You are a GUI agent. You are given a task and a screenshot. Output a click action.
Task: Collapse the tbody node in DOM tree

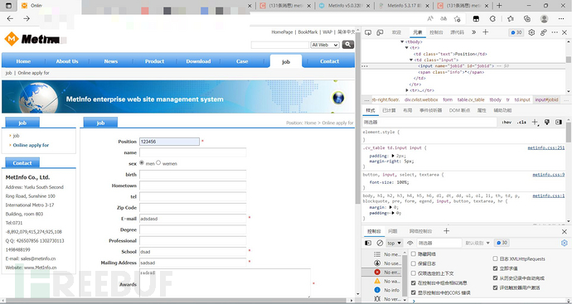pos(402,42)
